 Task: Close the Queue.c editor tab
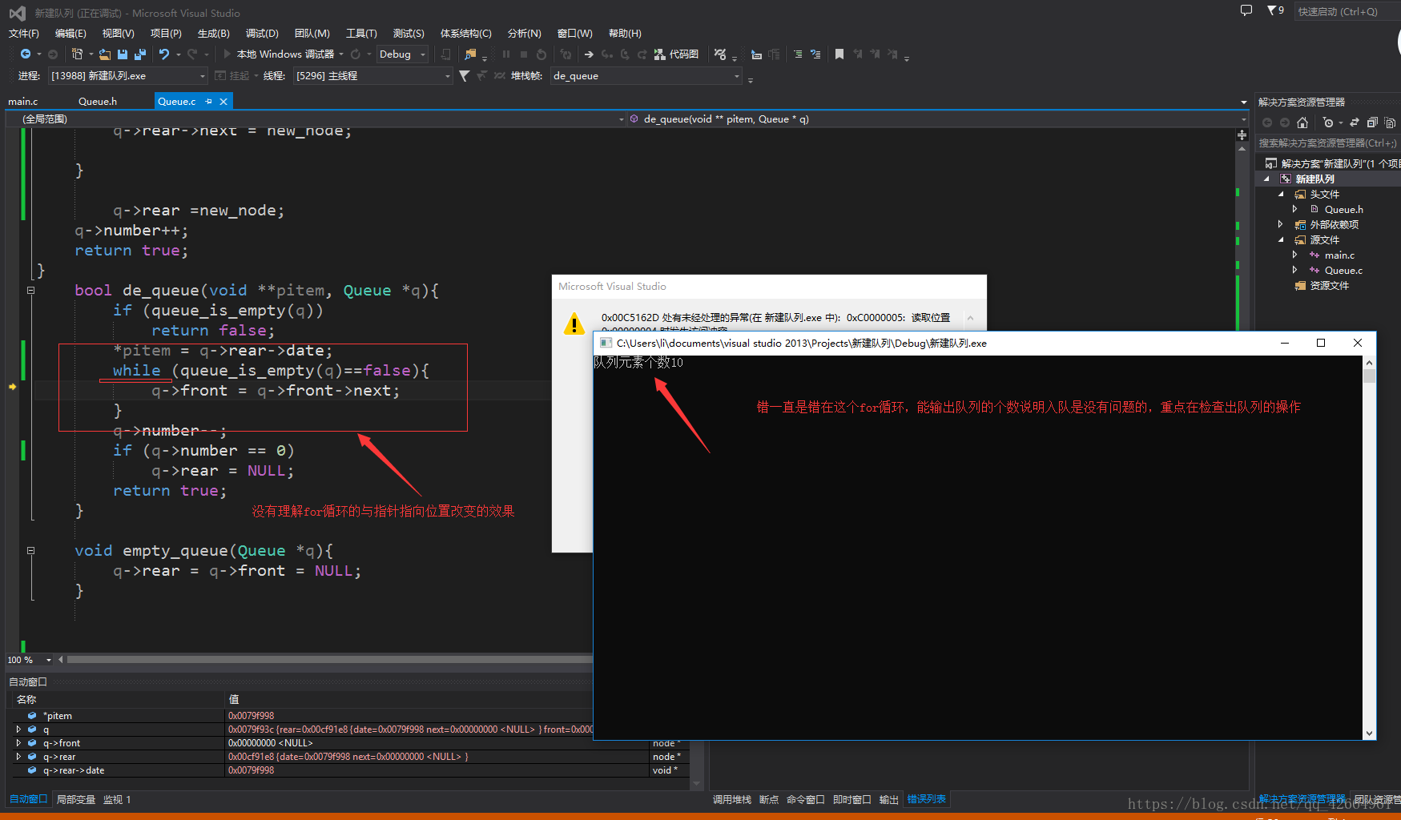(223, 101)
